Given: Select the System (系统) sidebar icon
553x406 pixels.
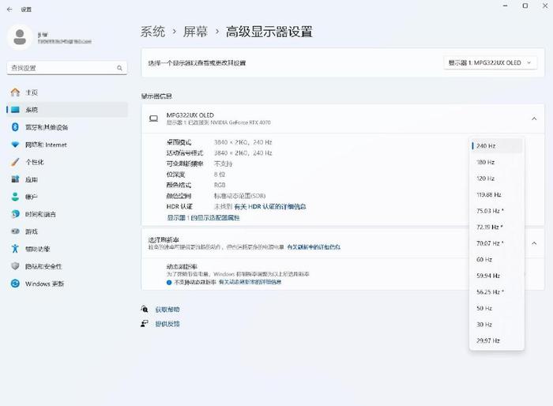Looking at the screenshot, I should [x=15, y=110].
